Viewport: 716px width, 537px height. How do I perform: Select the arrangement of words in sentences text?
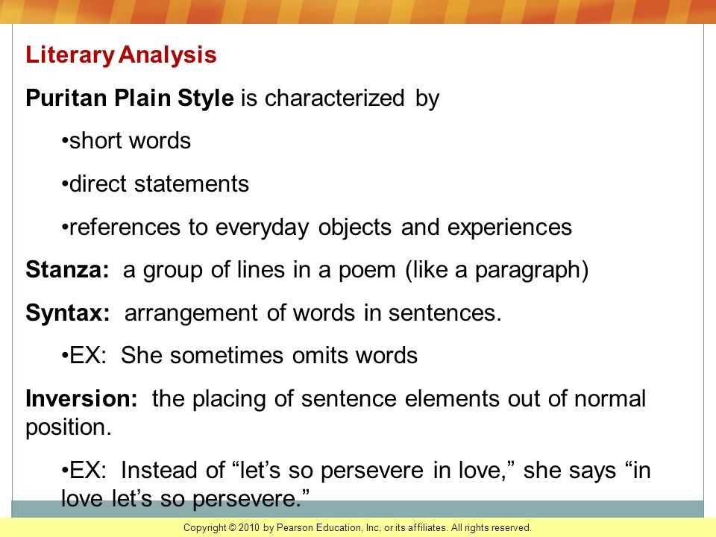313,313
